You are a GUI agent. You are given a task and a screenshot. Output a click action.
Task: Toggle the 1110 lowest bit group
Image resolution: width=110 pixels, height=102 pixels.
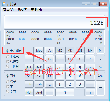point(98,39)
